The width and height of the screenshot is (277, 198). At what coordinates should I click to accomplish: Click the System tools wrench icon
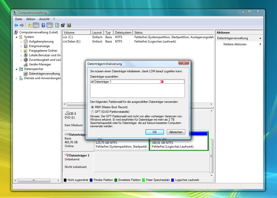coord(21,37)
